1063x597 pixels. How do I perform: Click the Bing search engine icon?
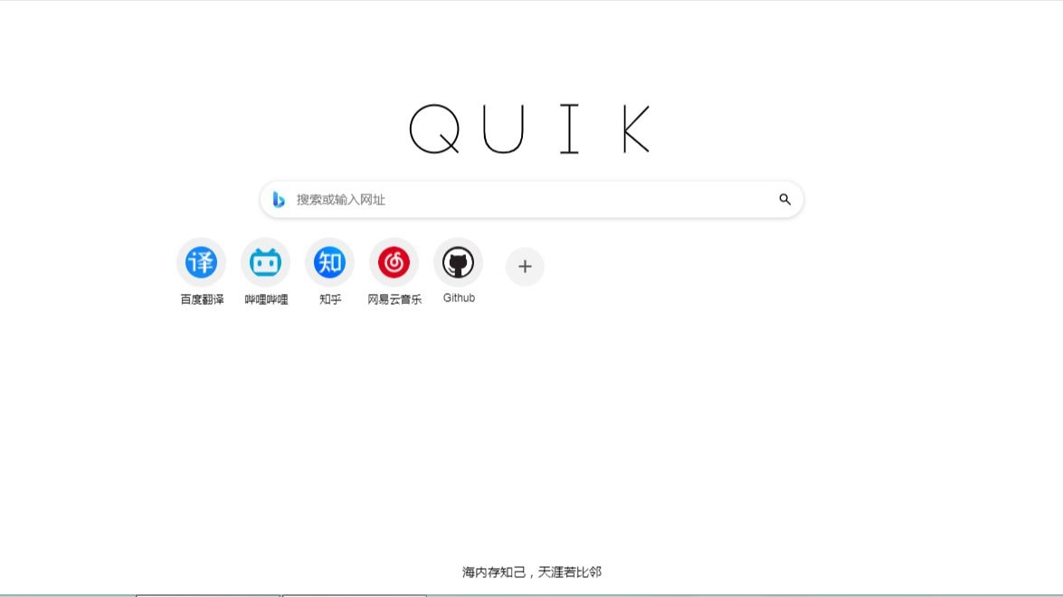[x=279, y=199]
